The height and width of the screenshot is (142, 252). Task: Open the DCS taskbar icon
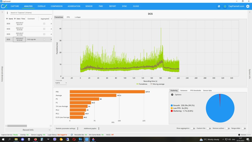[80, 139]
